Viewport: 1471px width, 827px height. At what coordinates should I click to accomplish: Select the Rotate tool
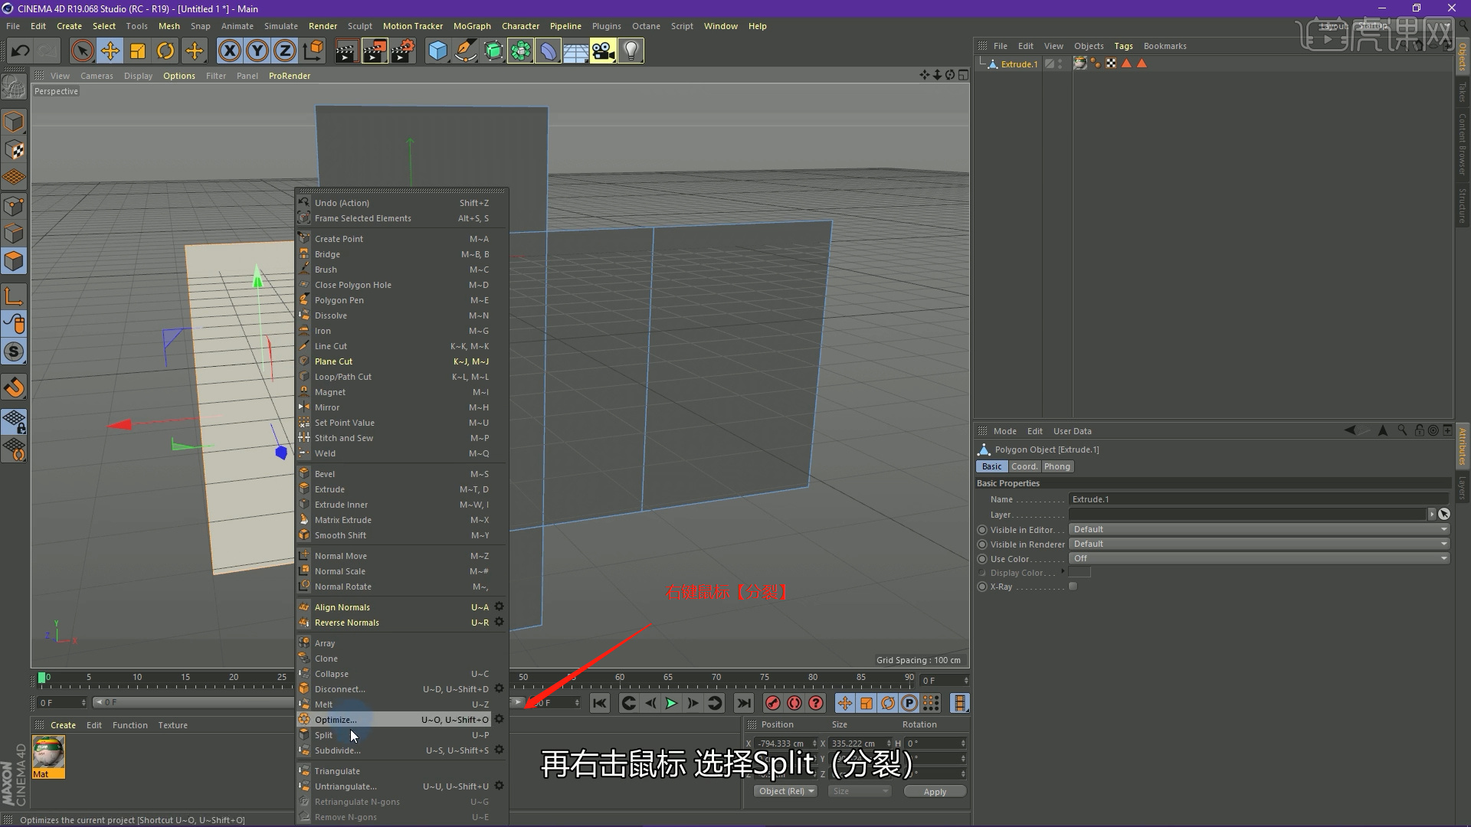point(165,51)
